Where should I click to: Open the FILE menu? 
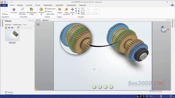[x=4, y=5]
